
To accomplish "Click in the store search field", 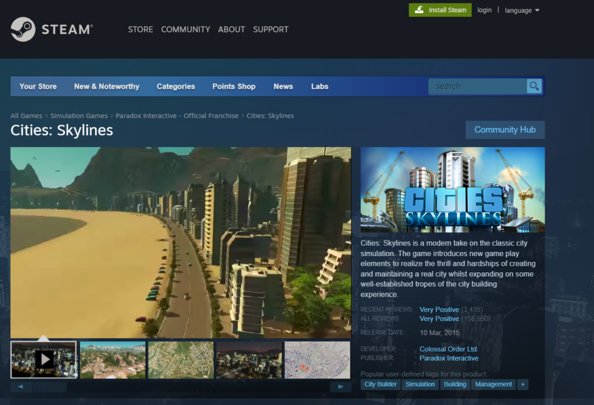I will pos(477,86).
